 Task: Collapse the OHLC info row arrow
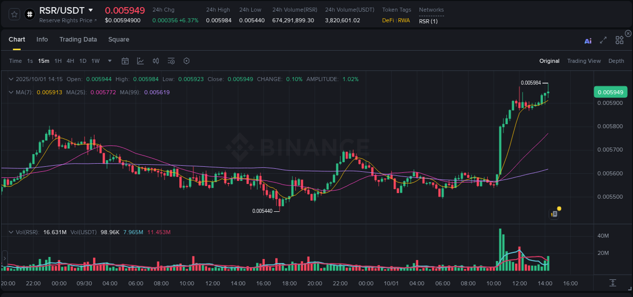[x=11, y=79]
